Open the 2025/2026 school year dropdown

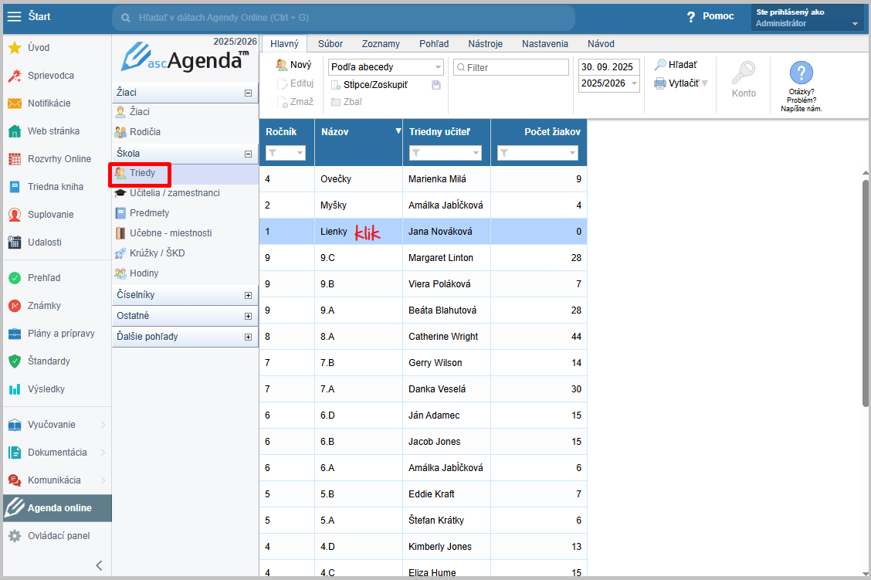[634, 83]
